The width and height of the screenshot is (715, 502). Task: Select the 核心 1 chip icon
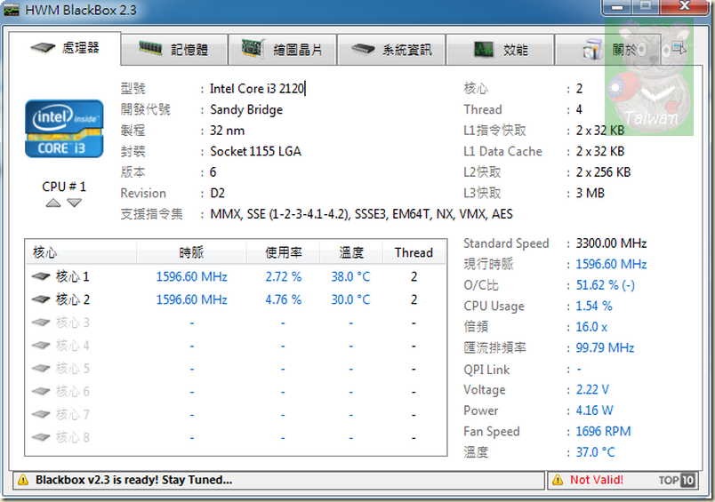pyautogui.click(x=41, y=276)
